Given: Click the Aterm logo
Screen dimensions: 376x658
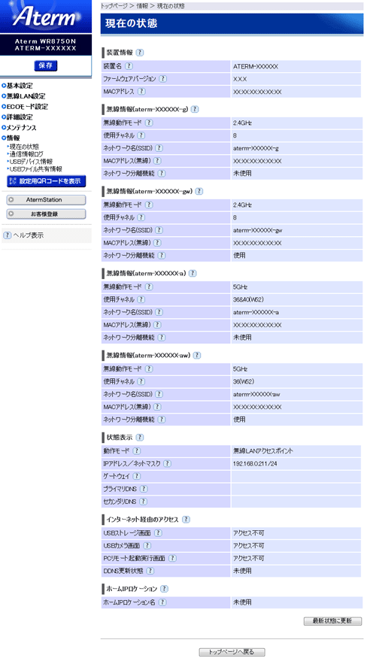Looking at the screenshot, I should point(44,17).
